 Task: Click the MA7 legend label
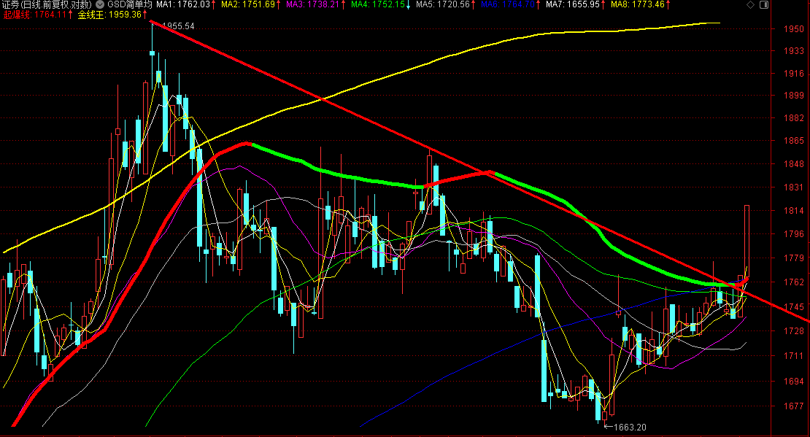(x=577, y=4)
